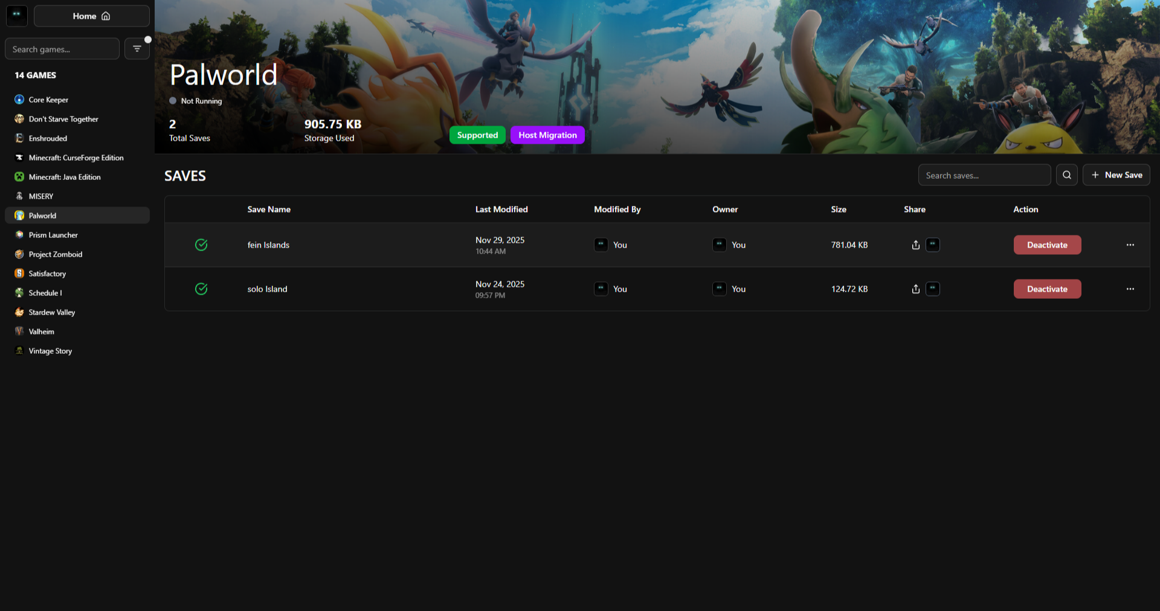Click the Valheim game icon
Screen dimensions: 1160x611
click(x=19, y=331)
